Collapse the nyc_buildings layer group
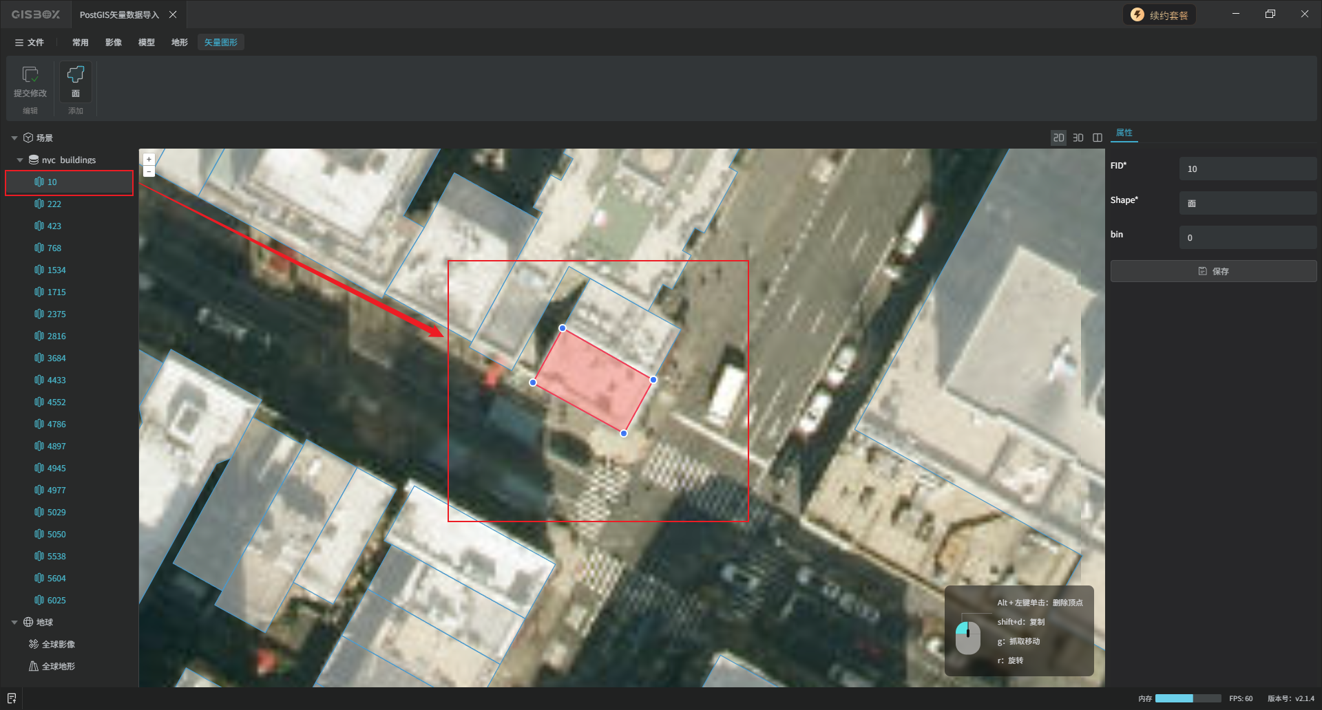Screen dimensions: 1322x710 tap(20, 160)
